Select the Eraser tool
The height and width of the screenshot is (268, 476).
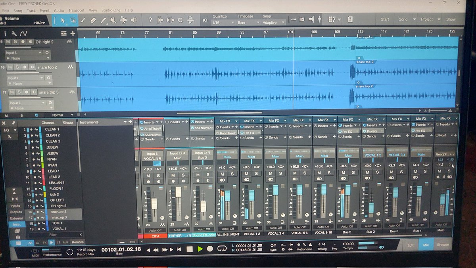tap(93, 20)
